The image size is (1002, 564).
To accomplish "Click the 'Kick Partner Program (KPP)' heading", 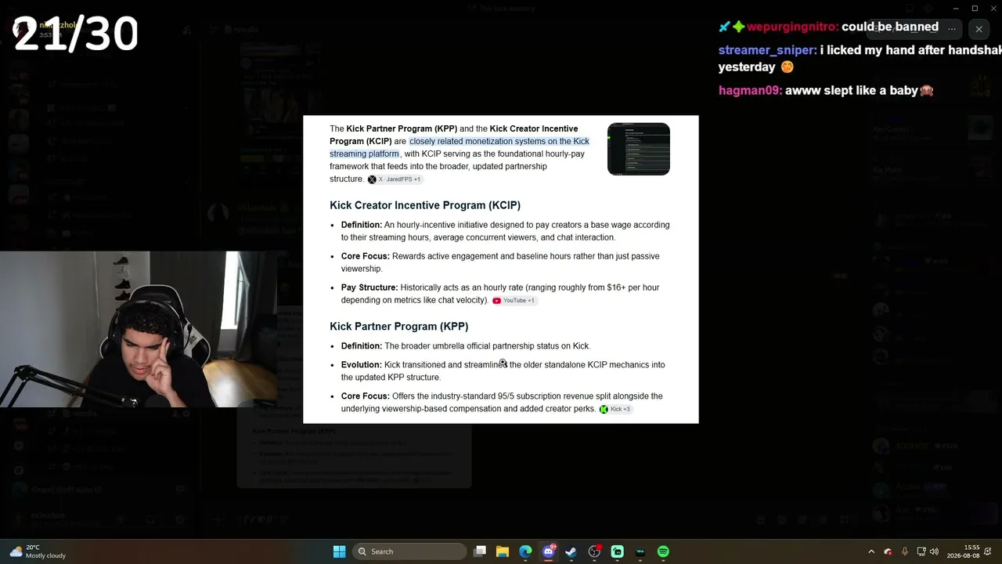I will (399, 327).
